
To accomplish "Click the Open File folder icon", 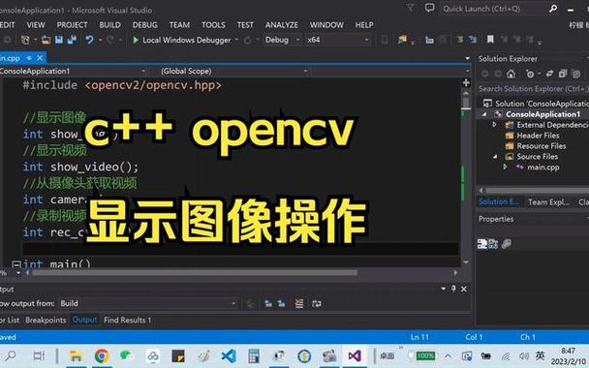I will 46,40.
